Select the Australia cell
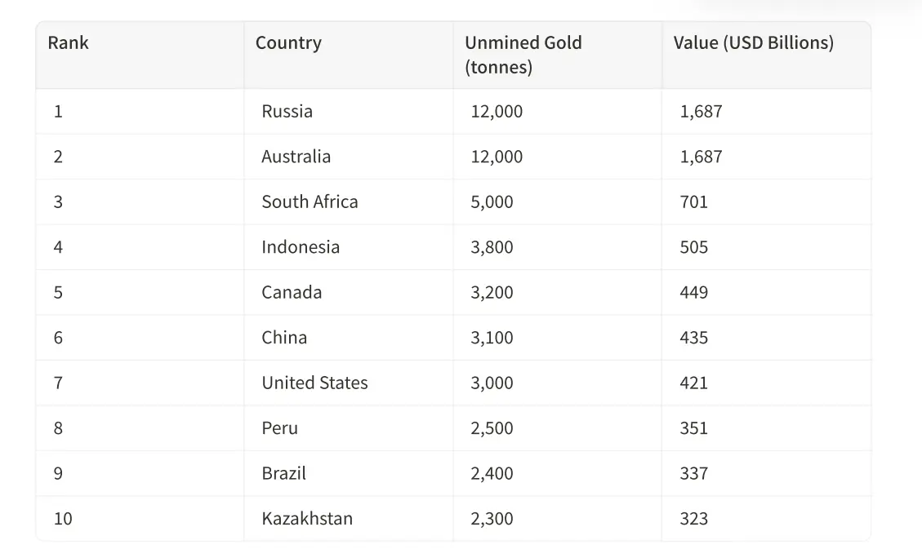Viewport: 922px width, 558px height. click(296, 157)
